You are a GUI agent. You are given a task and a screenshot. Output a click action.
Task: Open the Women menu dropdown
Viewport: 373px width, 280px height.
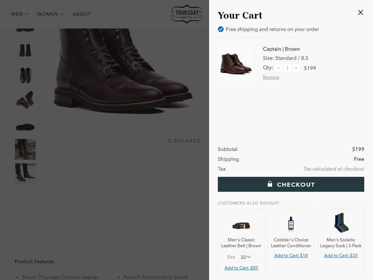(x=50, y=14)
